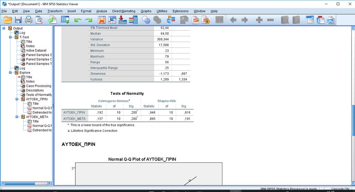This screenshot has width=355, height=192.
Task: Click the Lilliefors Significance Correction footnote
Action: coord(92,131)
